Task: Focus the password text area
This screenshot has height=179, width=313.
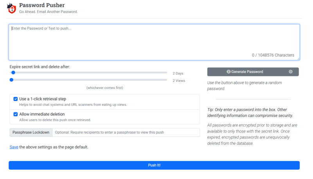Action: coord(154,42)
